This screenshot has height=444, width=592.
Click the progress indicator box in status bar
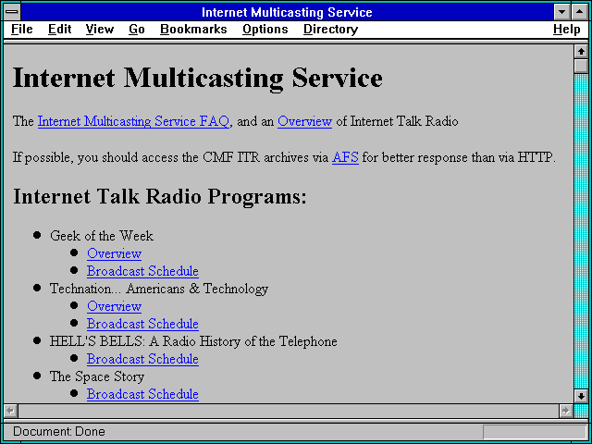(x=535, y=432)
